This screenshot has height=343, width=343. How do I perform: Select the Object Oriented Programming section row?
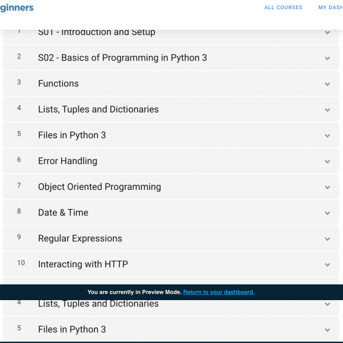(x=171, y=187)
